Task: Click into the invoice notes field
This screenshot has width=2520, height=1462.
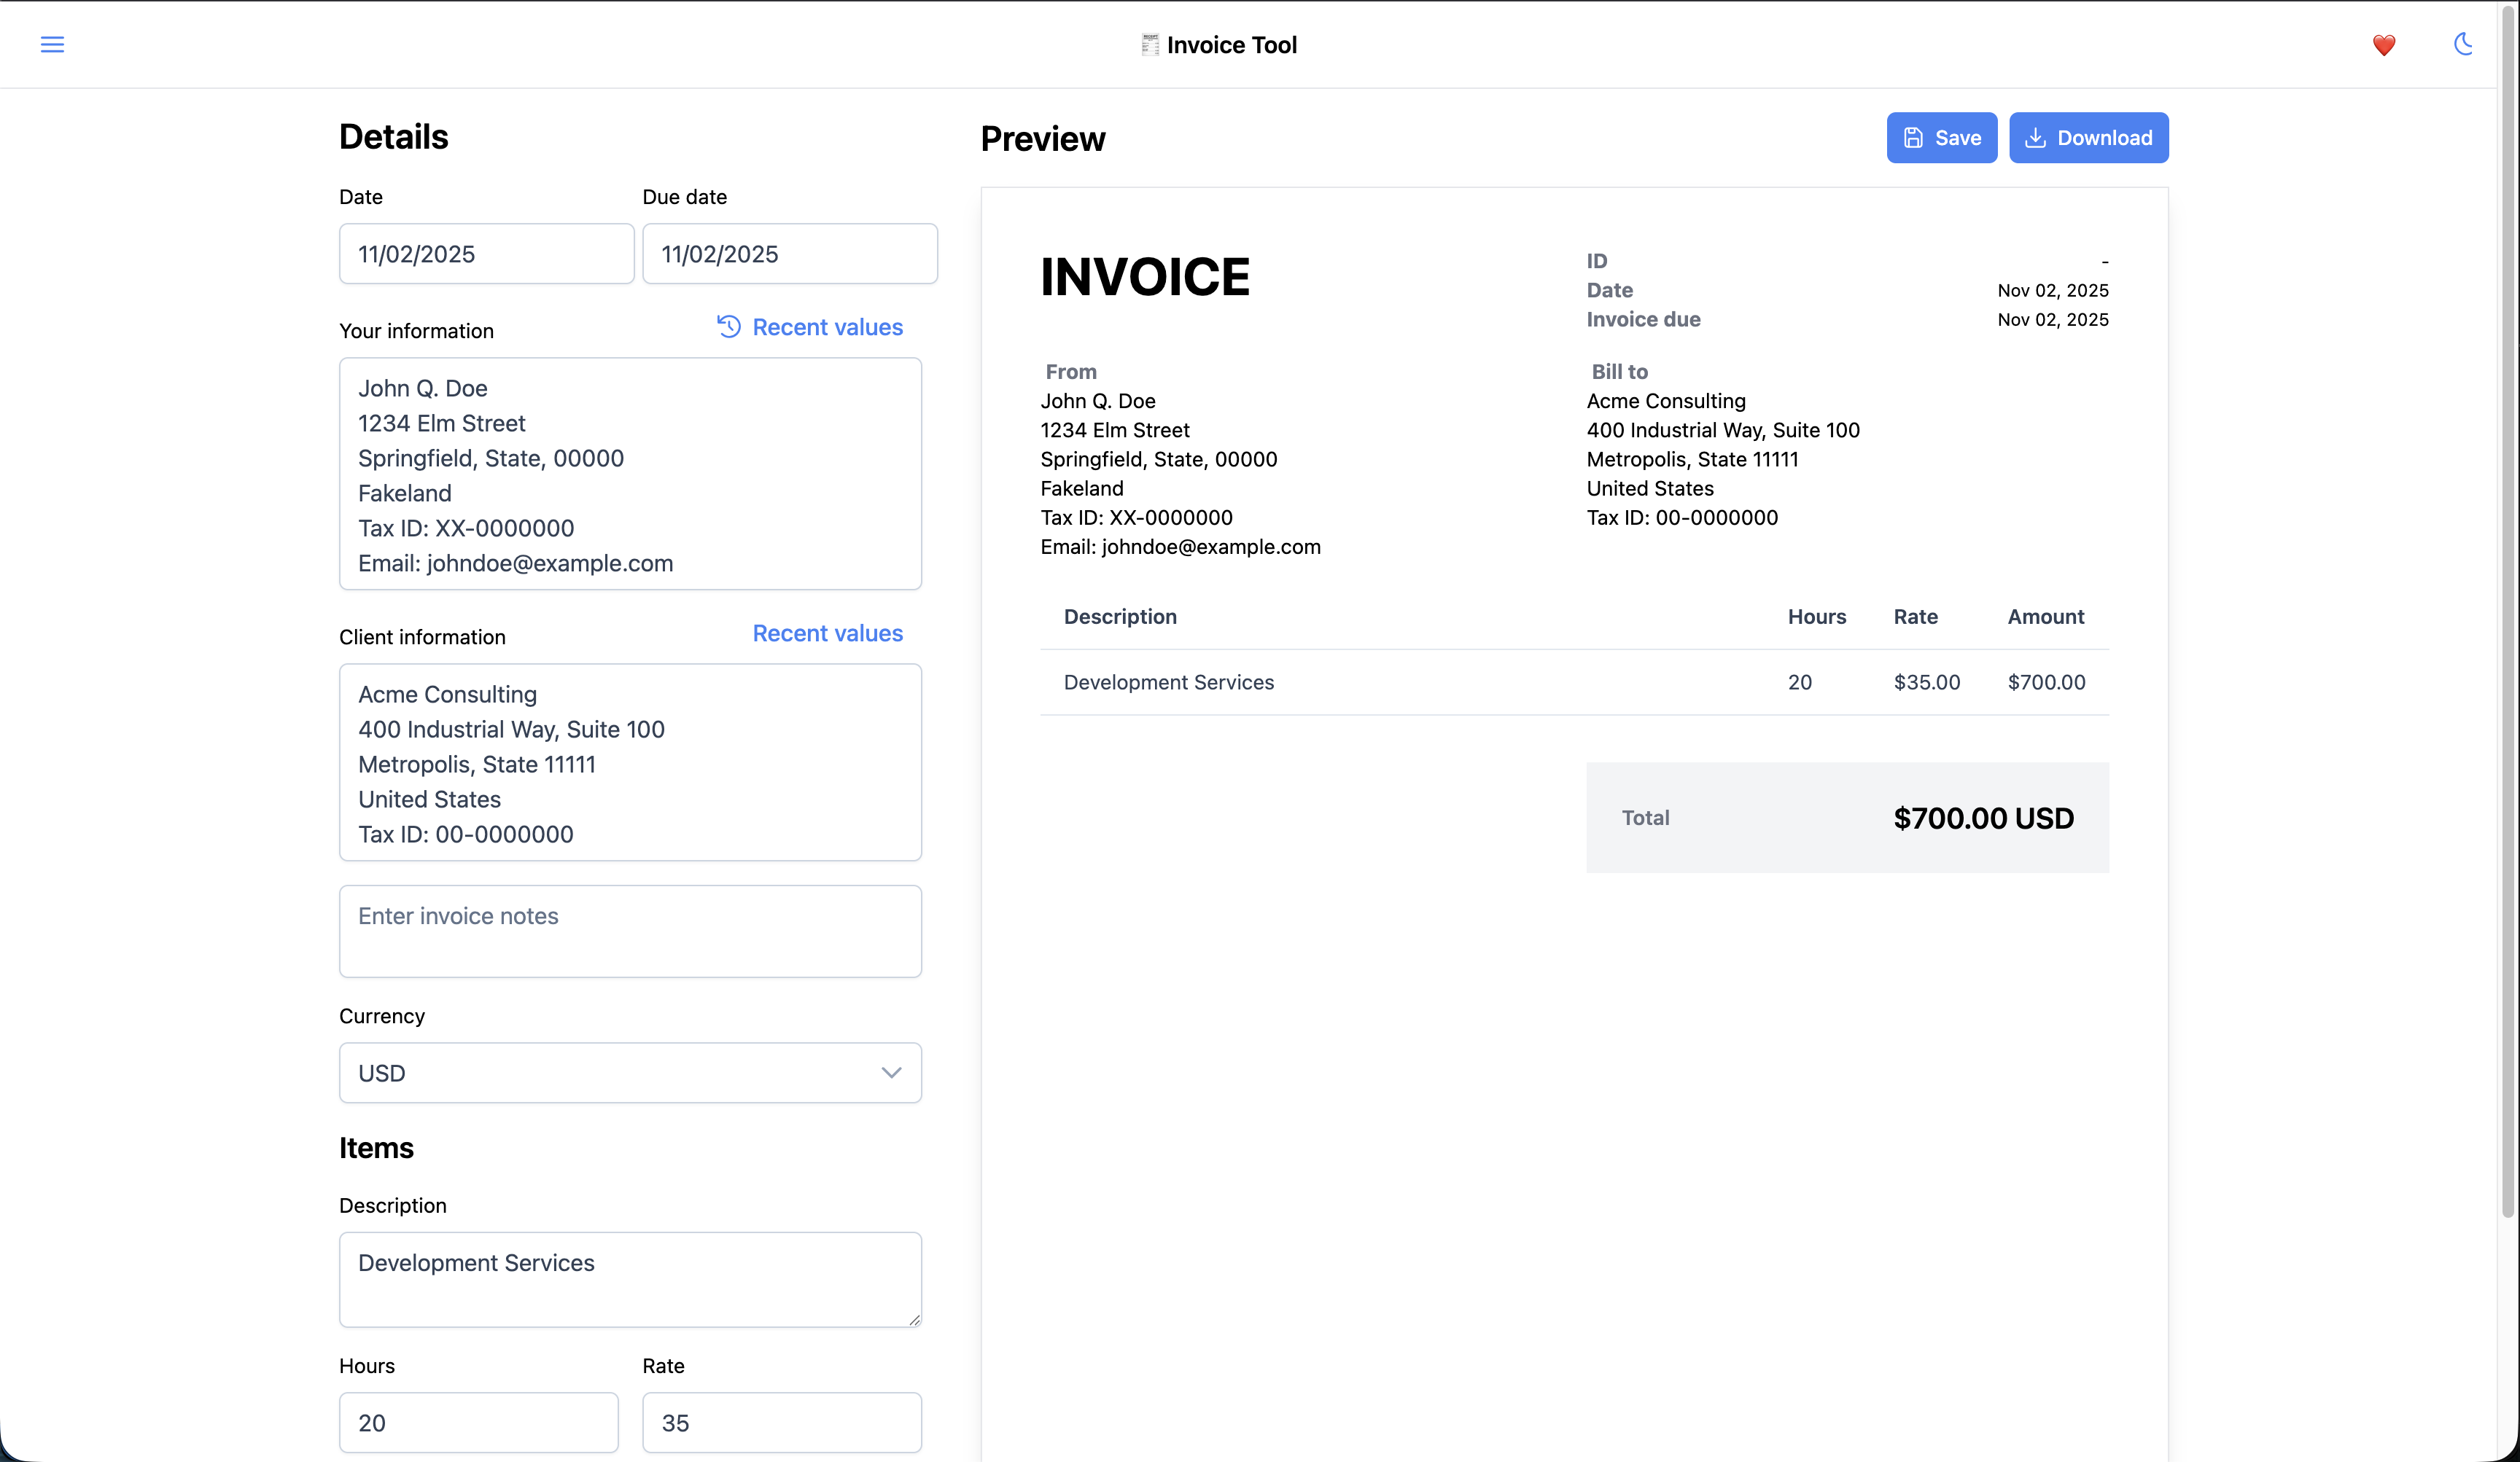Action: pyautogui.click(x=630, y=931)
